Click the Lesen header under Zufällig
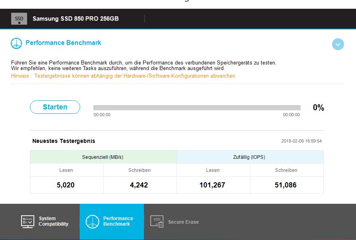The width and height of the screenshot is (356, 240). [213, 170]
